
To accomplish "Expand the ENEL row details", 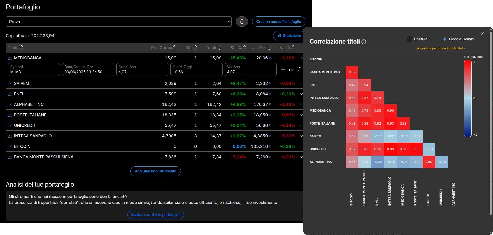I will pos(301,94).
